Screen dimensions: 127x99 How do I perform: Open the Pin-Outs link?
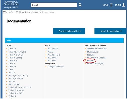coord(90,61)
